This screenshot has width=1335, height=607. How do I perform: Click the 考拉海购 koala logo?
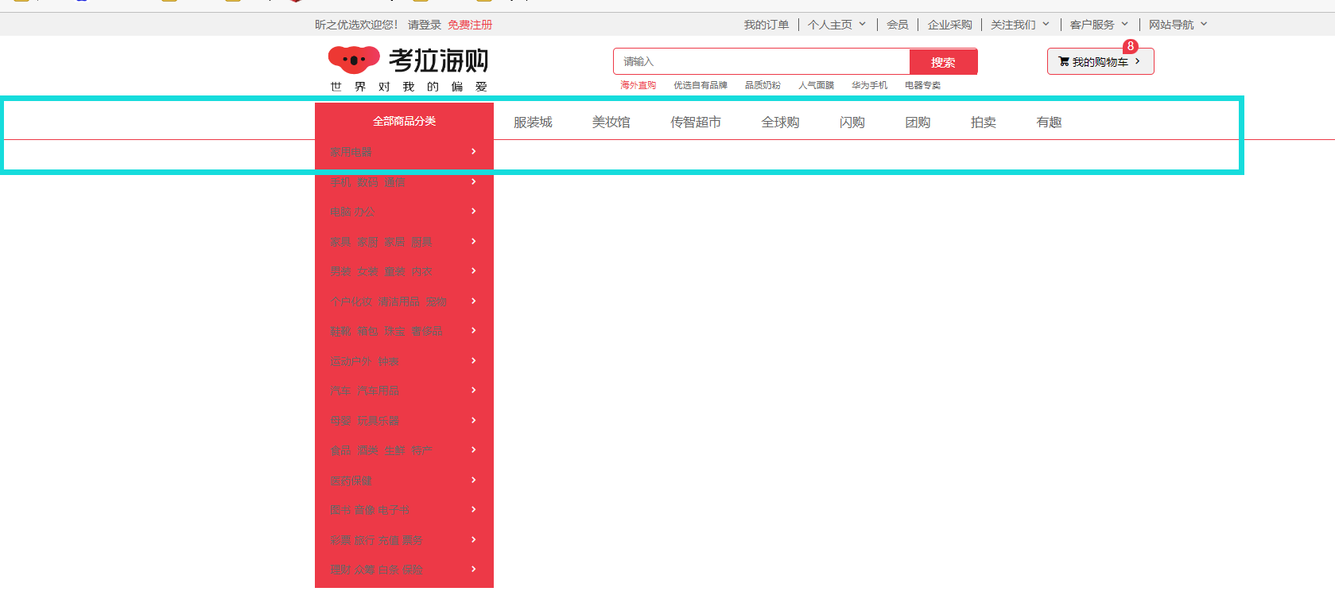409,70
